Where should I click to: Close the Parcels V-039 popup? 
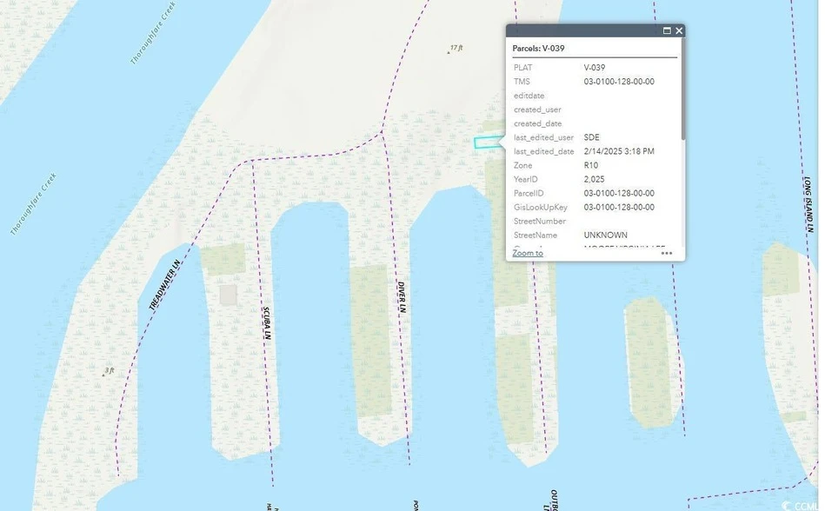[678, 30]
